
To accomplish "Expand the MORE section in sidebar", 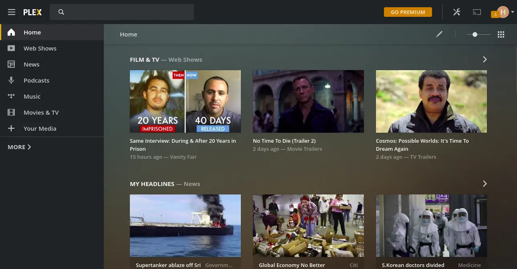I will (x=19, y=147).
